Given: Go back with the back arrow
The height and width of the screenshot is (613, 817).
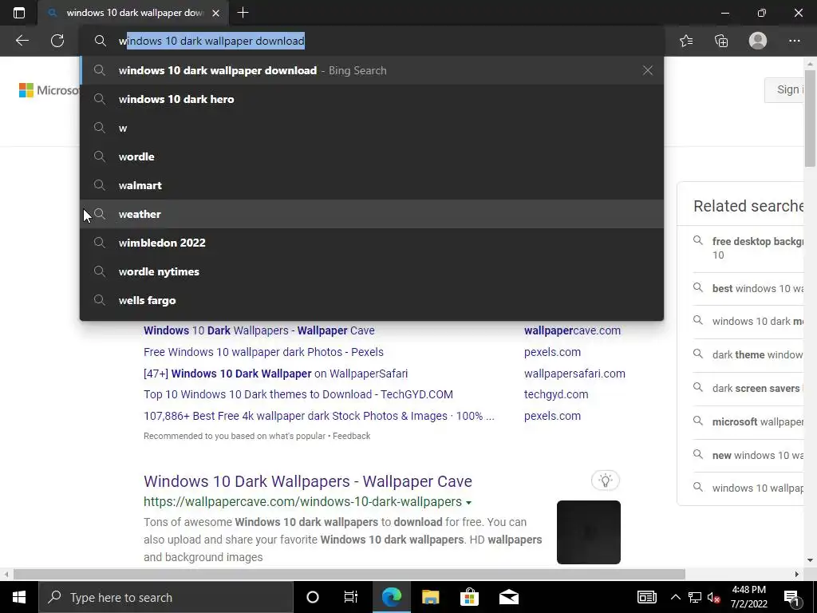Looking at the screenshot, I should tap(22, 41).
